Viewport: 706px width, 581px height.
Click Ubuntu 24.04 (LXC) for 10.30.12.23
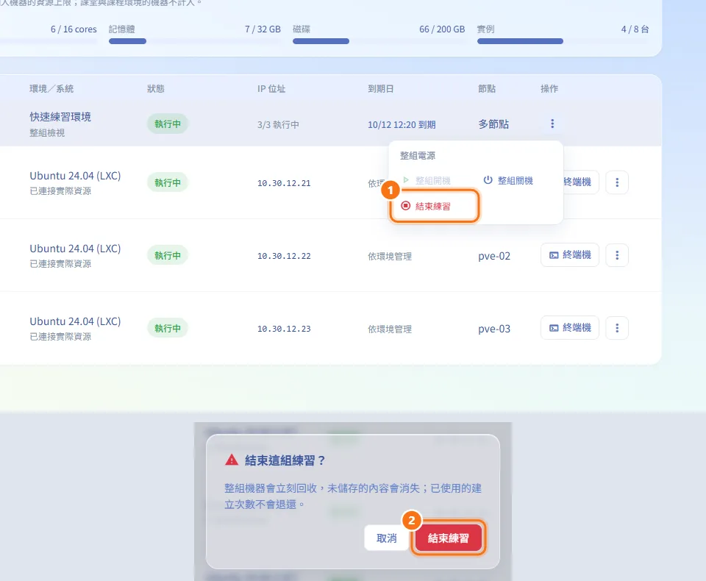tap(75, 321)
